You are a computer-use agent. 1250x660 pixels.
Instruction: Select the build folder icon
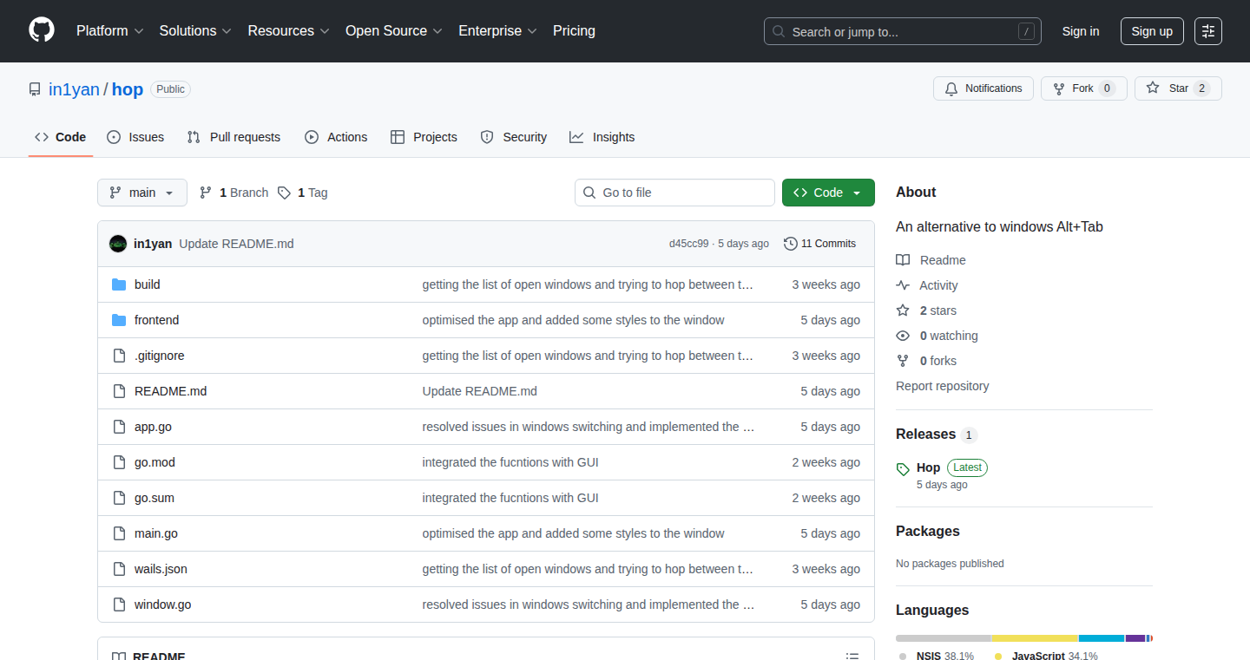[119, 284]
